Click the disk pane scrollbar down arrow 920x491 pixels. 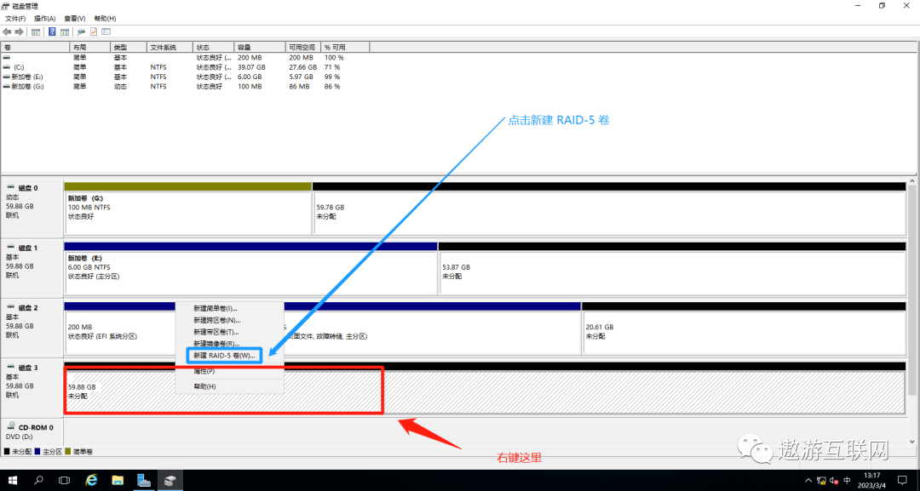[x=911, y=442]
